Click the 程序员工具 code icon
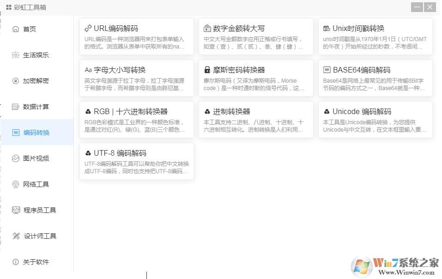442x279 pixels. [x=16, y=210]
